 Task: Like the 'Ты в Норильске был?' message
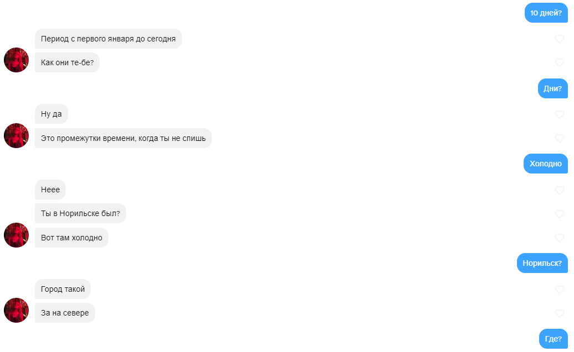560,214
